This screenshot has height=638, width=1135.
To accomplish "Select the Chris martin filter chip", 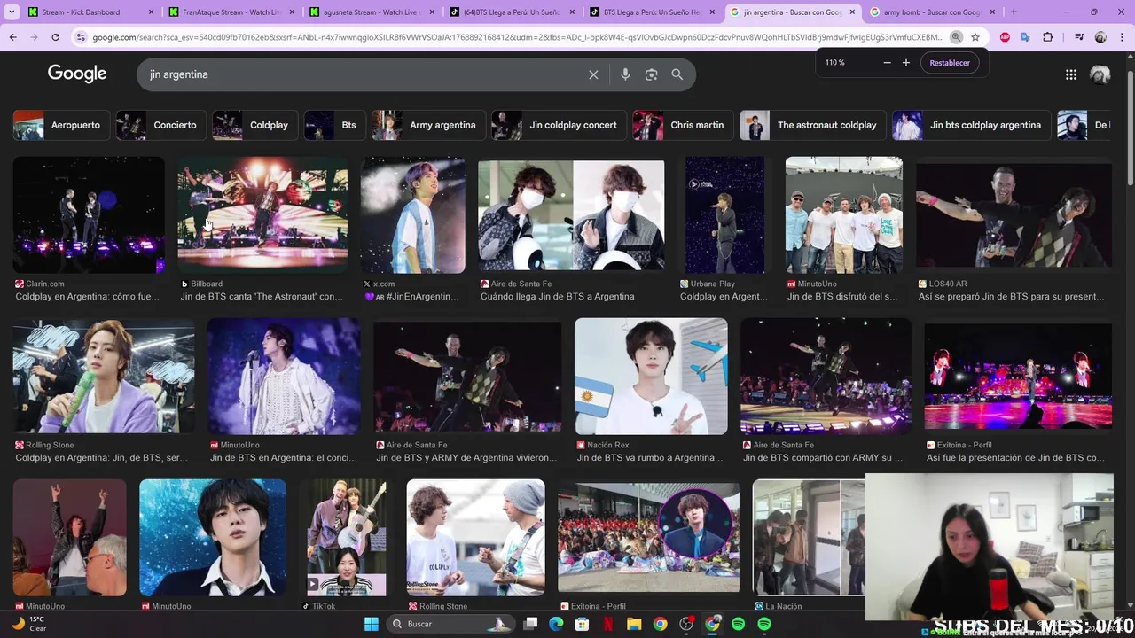I will (684, 125).
